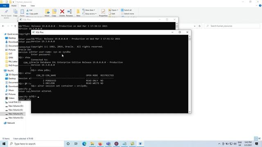
Task: Select New Volume (E:) drive
Action: [14, 110]
